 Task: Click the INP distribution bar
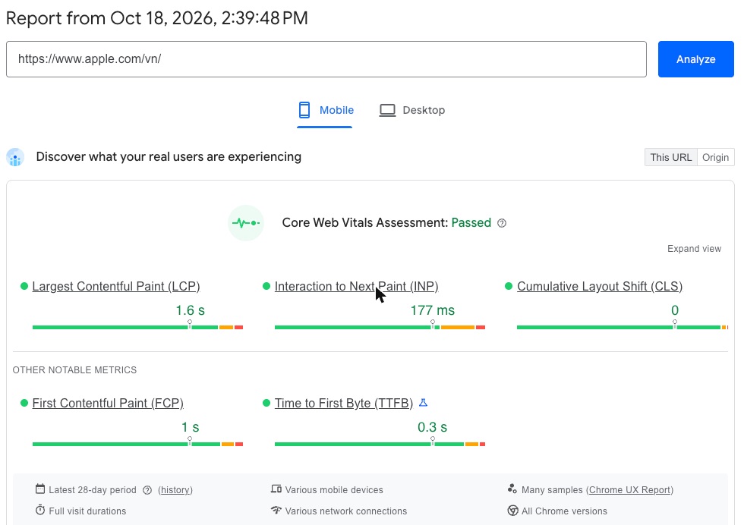pyautogui.click(x=380, y=327)
